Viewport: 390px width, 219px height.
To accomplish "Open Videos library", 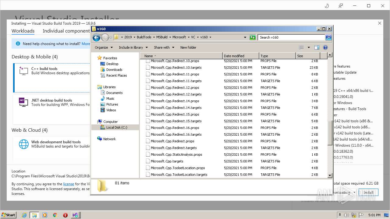I will coord(111,110).
